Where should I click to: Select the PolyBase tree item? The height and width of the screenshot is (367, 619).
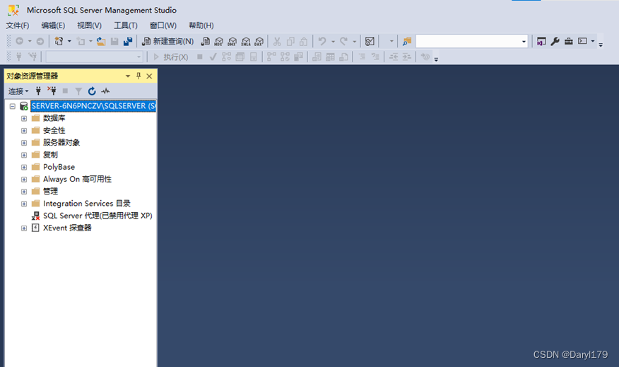coord(59,167)
